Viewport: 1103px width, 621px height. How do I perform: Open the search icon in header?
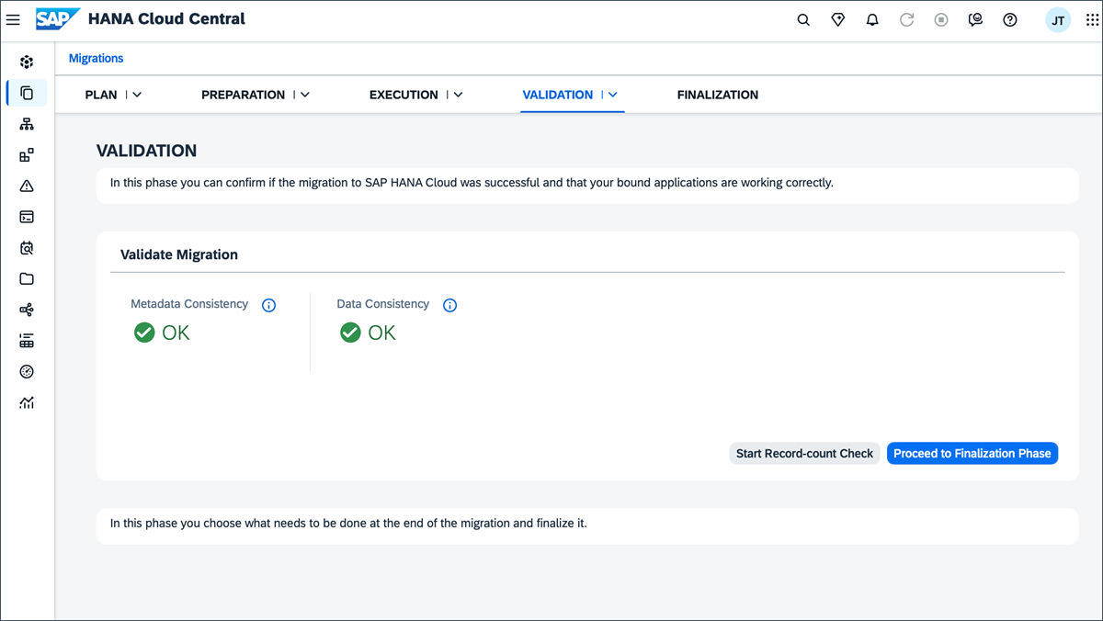coord(803,20)
